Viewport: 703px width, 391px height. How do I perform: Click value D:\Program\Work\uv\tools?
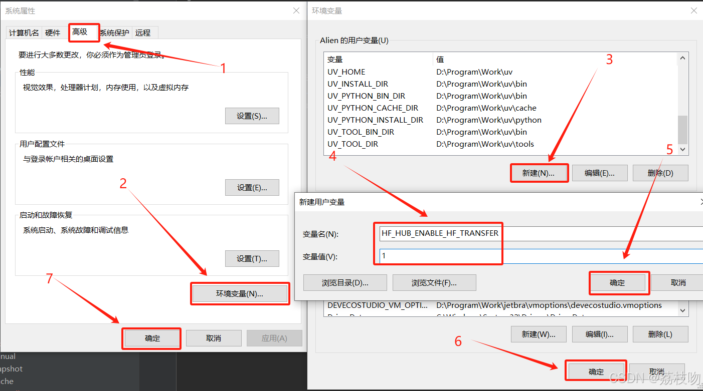click(x=485, y=144)
